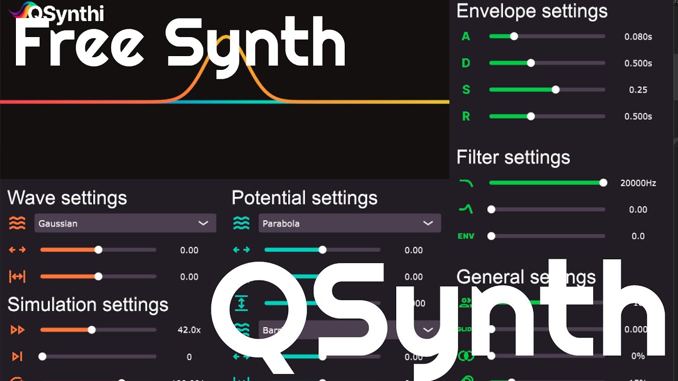Screen dimensions: 678x381
Task: Click the simulation speed fast-forward icon
Action: coord(17,330)
